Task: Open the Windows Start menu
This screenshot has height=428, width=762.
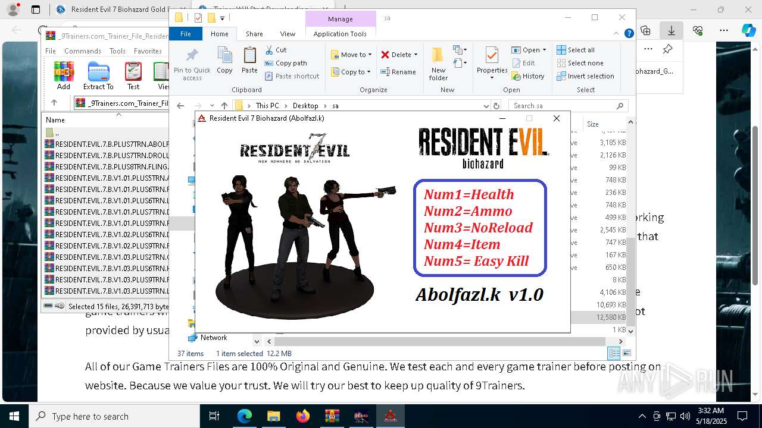Action: (14, 416)
